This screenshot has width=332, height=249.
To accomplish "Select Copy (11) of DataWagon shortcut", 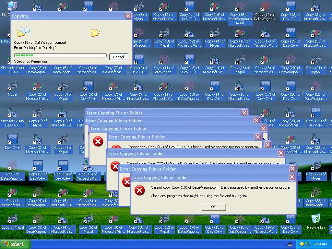I will click(x=164, y=65).
